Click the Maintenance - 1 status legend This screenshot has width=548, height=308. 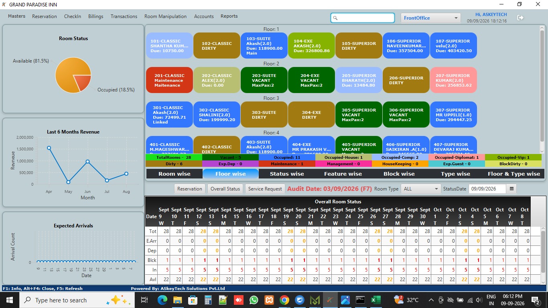pyautogui.click(x=287, y=164)
